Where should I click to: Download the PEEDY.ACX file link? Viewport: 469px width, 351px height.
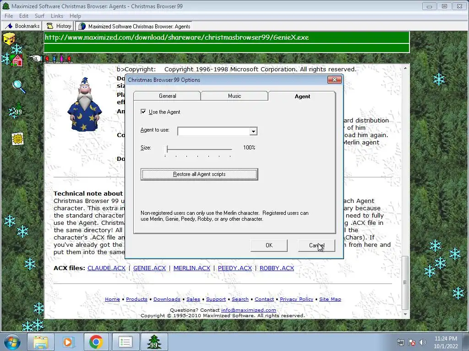(235, 268)
